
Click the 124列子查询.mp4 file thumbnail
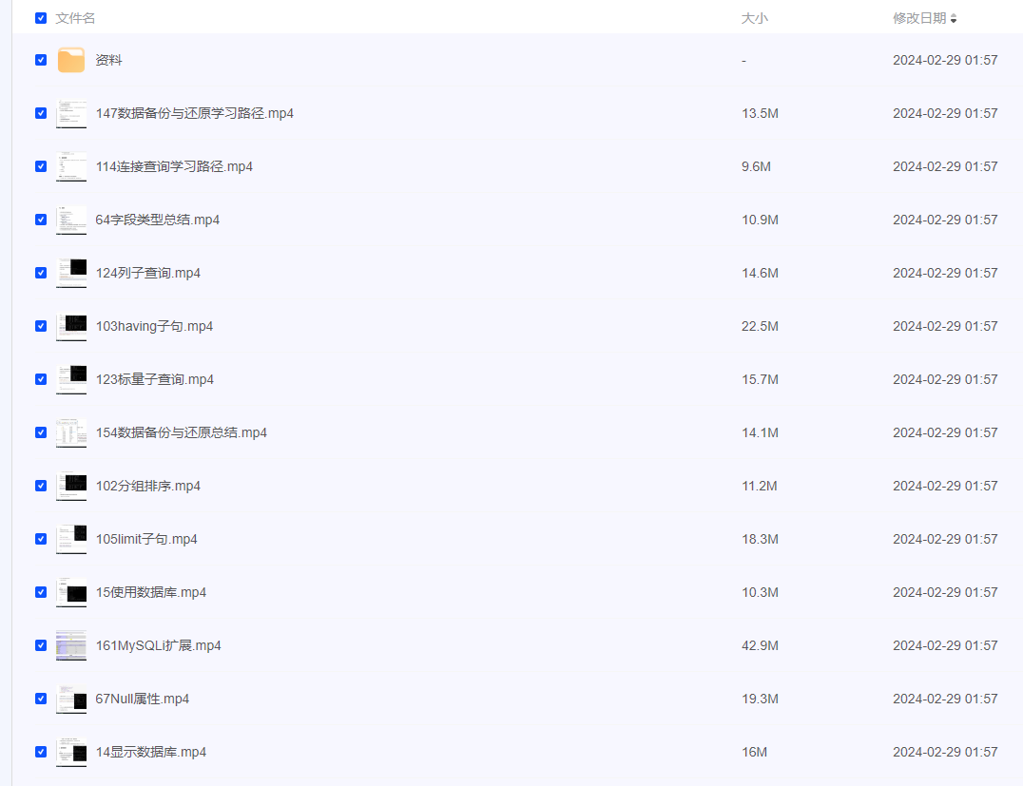(71, 273)
